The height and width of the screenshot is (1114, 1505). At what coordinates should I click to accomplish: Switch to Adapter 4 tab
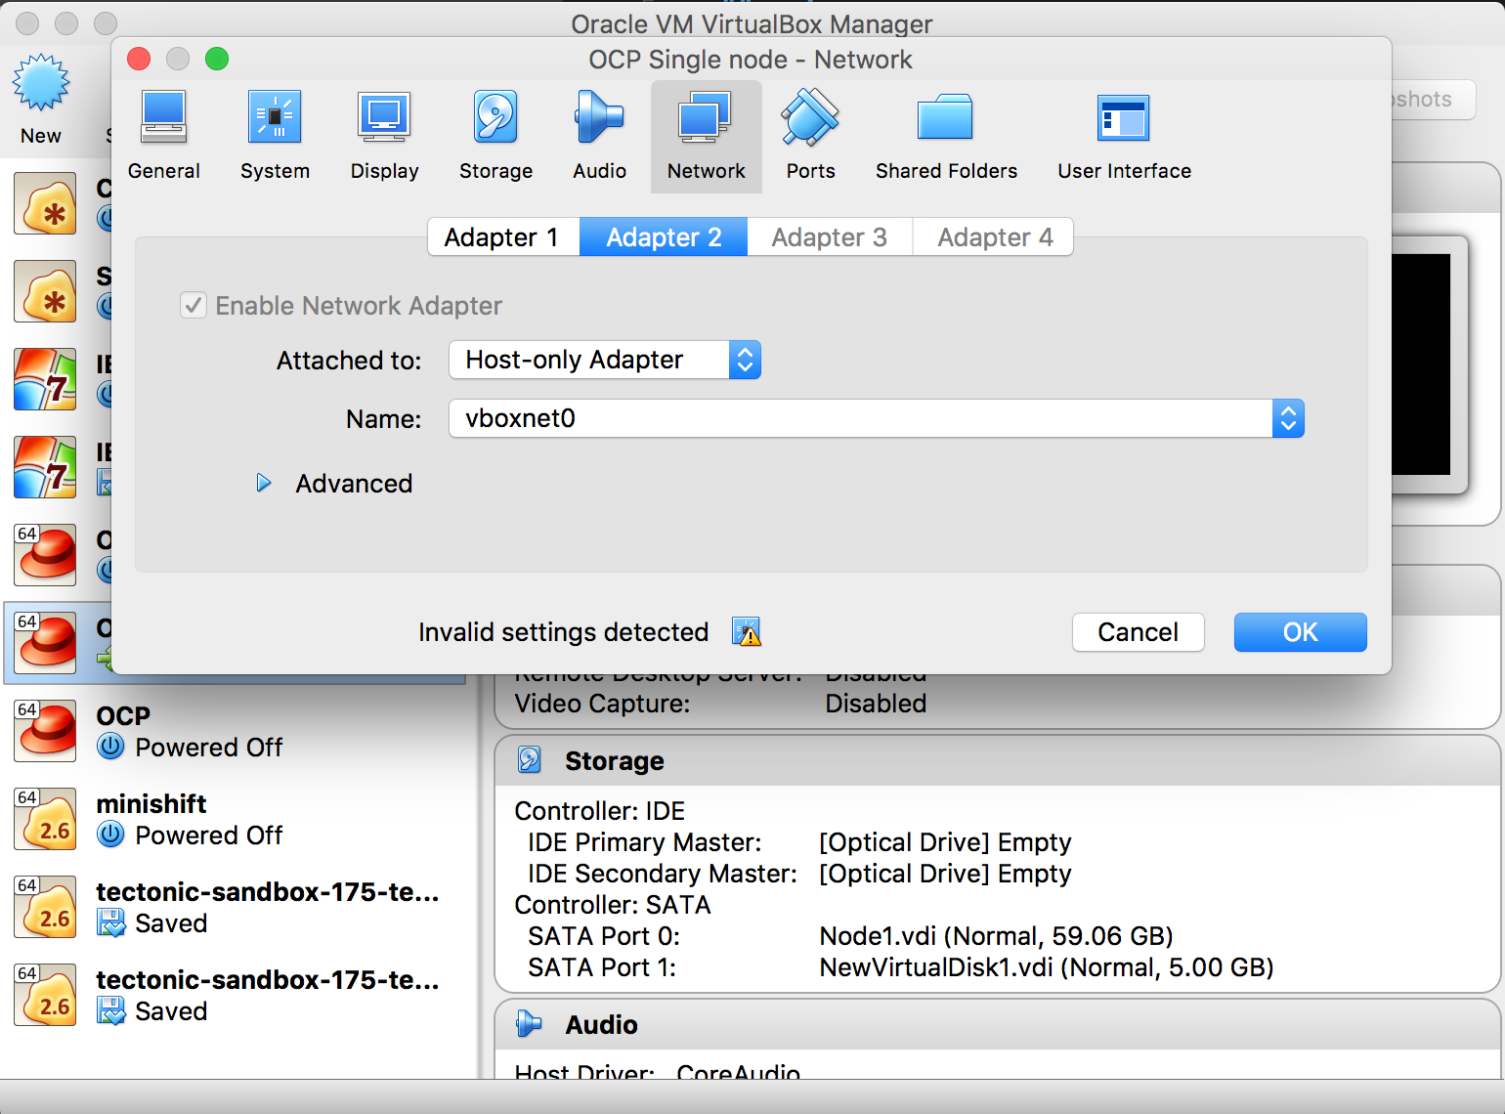(x=993, y=237)
